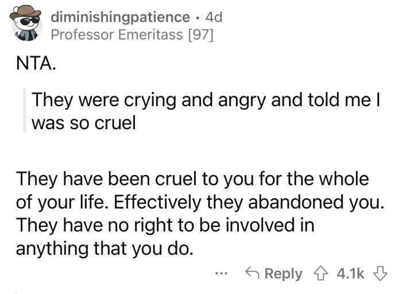Image resolution: width=402 pixels, height=294 pixels.
Task: Click the NTA. verdict text
Action: coord(36,63)
